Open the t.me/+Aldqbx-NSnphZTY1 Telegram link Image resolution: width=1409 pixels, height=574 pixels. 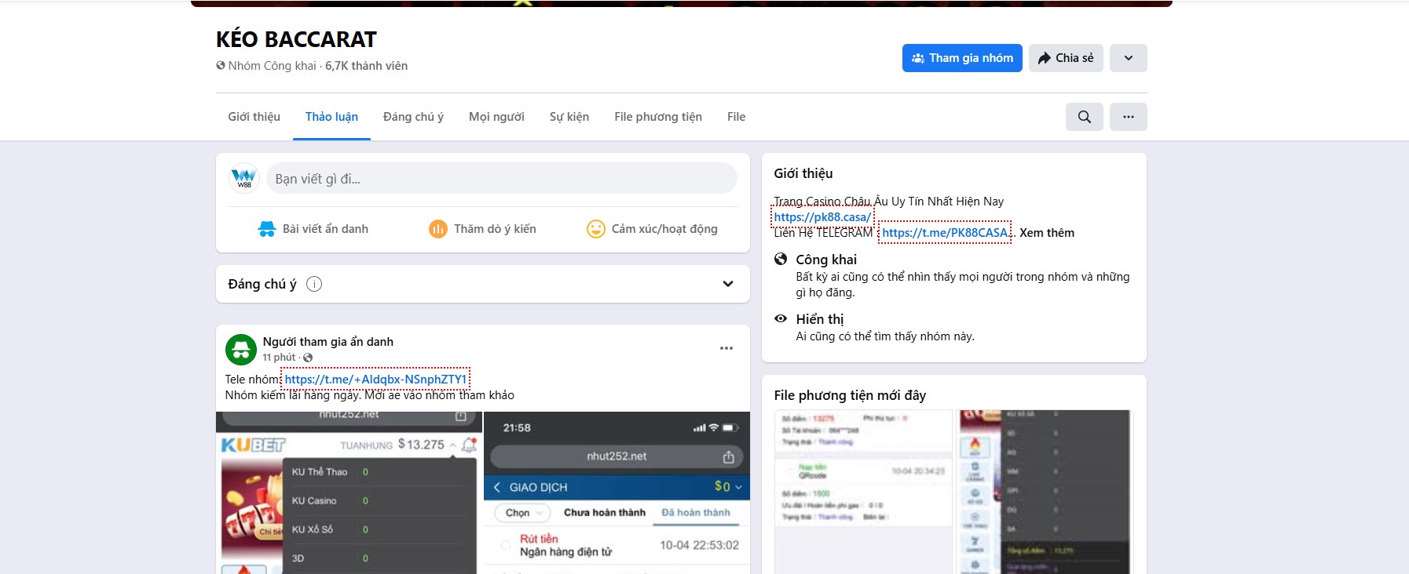click(375, 380)
